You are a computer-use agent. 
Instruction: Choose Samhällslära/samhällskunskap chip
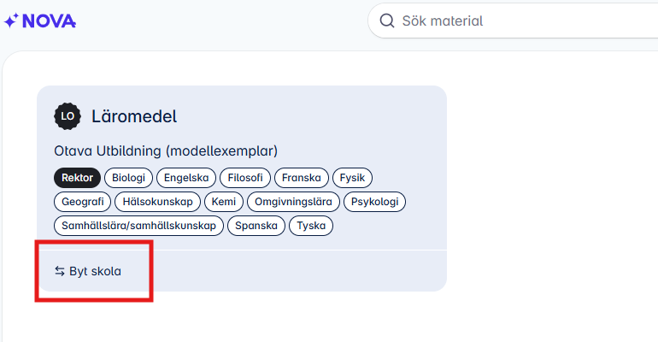tap(139, 226)
